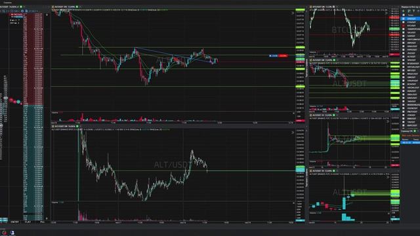Jump to latest bar in the third right ALTUSDT chart
Viewport: 420px width, 236px height.
(x=387, y=121)
